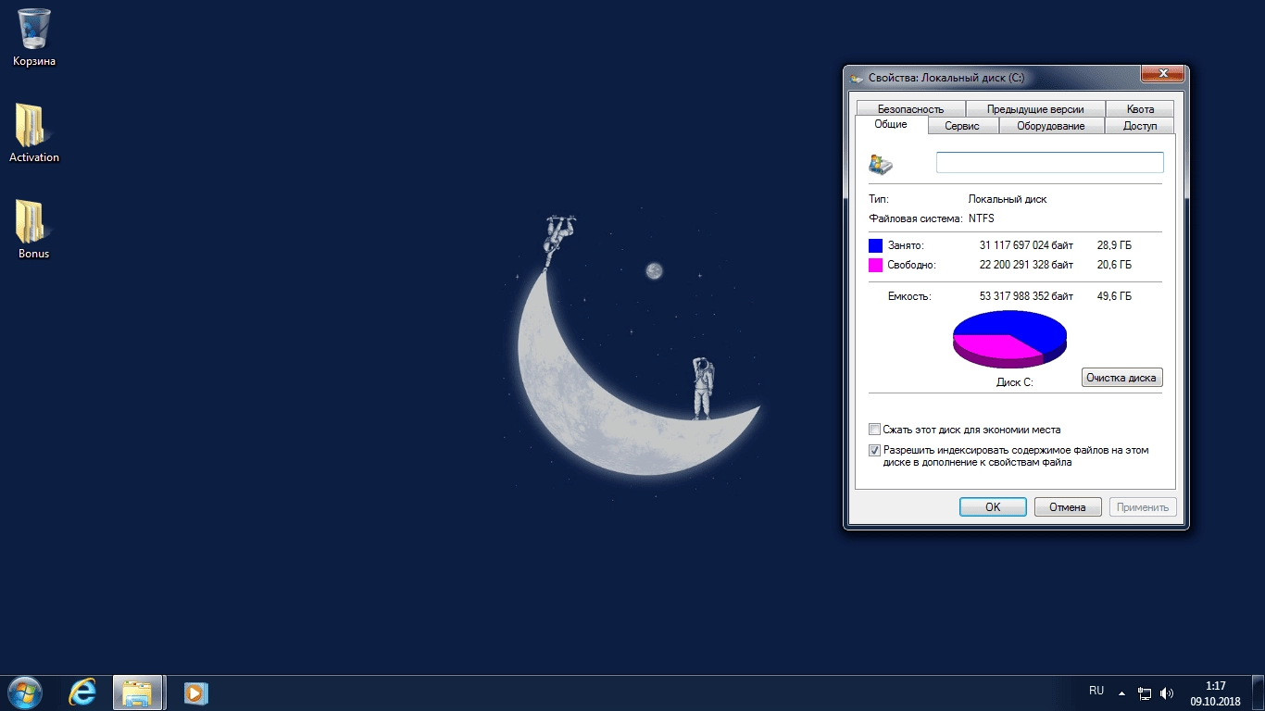Click the Очистка диска button
The width and height of the screenshot is (1265, 711).
(1121, 378)
